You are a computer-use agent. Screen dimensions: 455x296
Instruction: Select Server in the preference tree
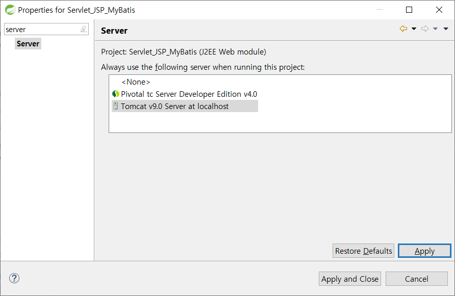[28, 44]
